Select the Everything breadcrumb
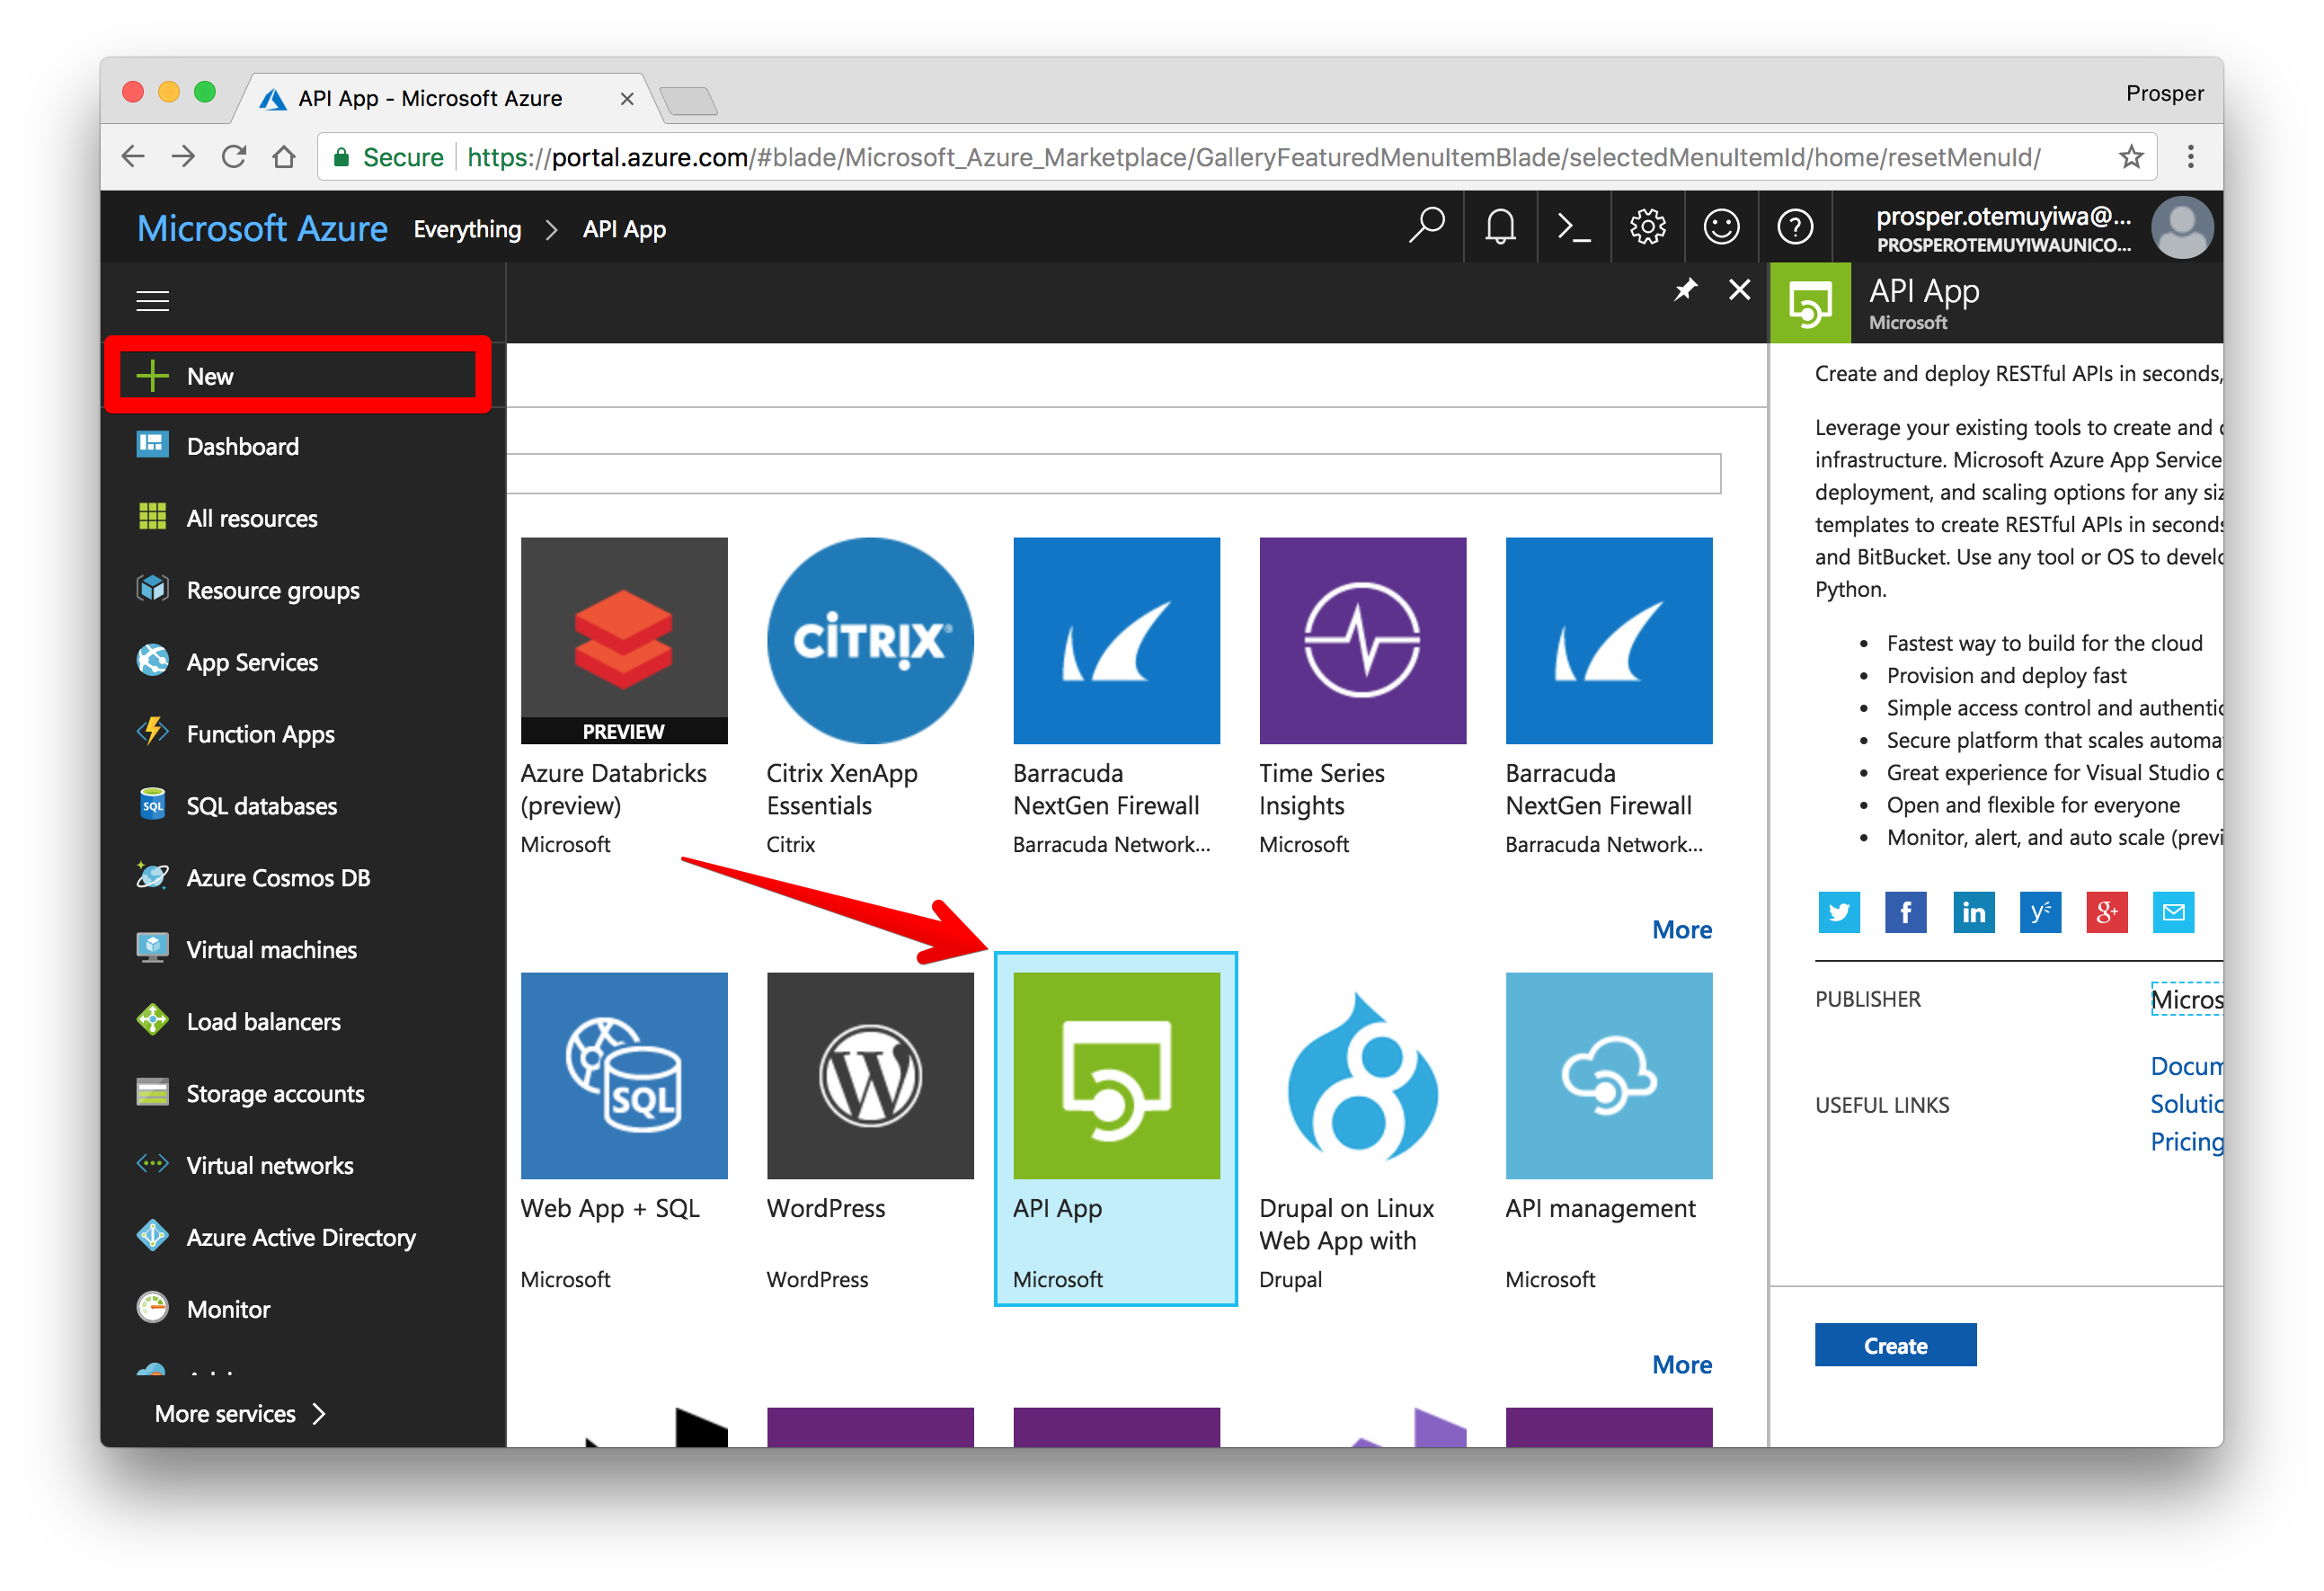 467,229
